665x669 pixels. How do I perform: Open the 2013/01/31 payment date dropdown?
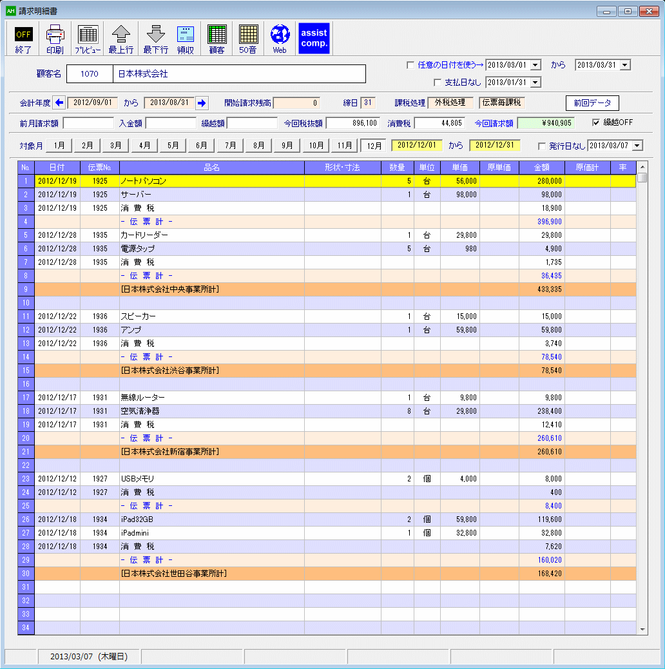click(535, 82)
